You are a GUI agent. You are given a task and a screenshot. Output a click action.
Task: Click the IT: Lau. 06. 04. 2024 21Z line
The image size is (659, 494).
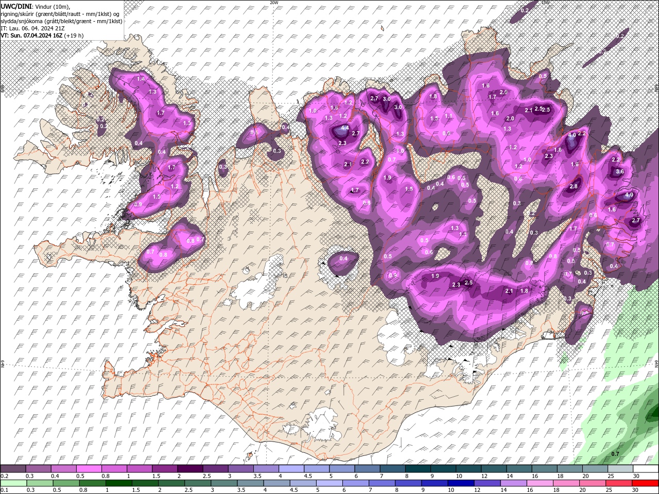pos(31,28)
